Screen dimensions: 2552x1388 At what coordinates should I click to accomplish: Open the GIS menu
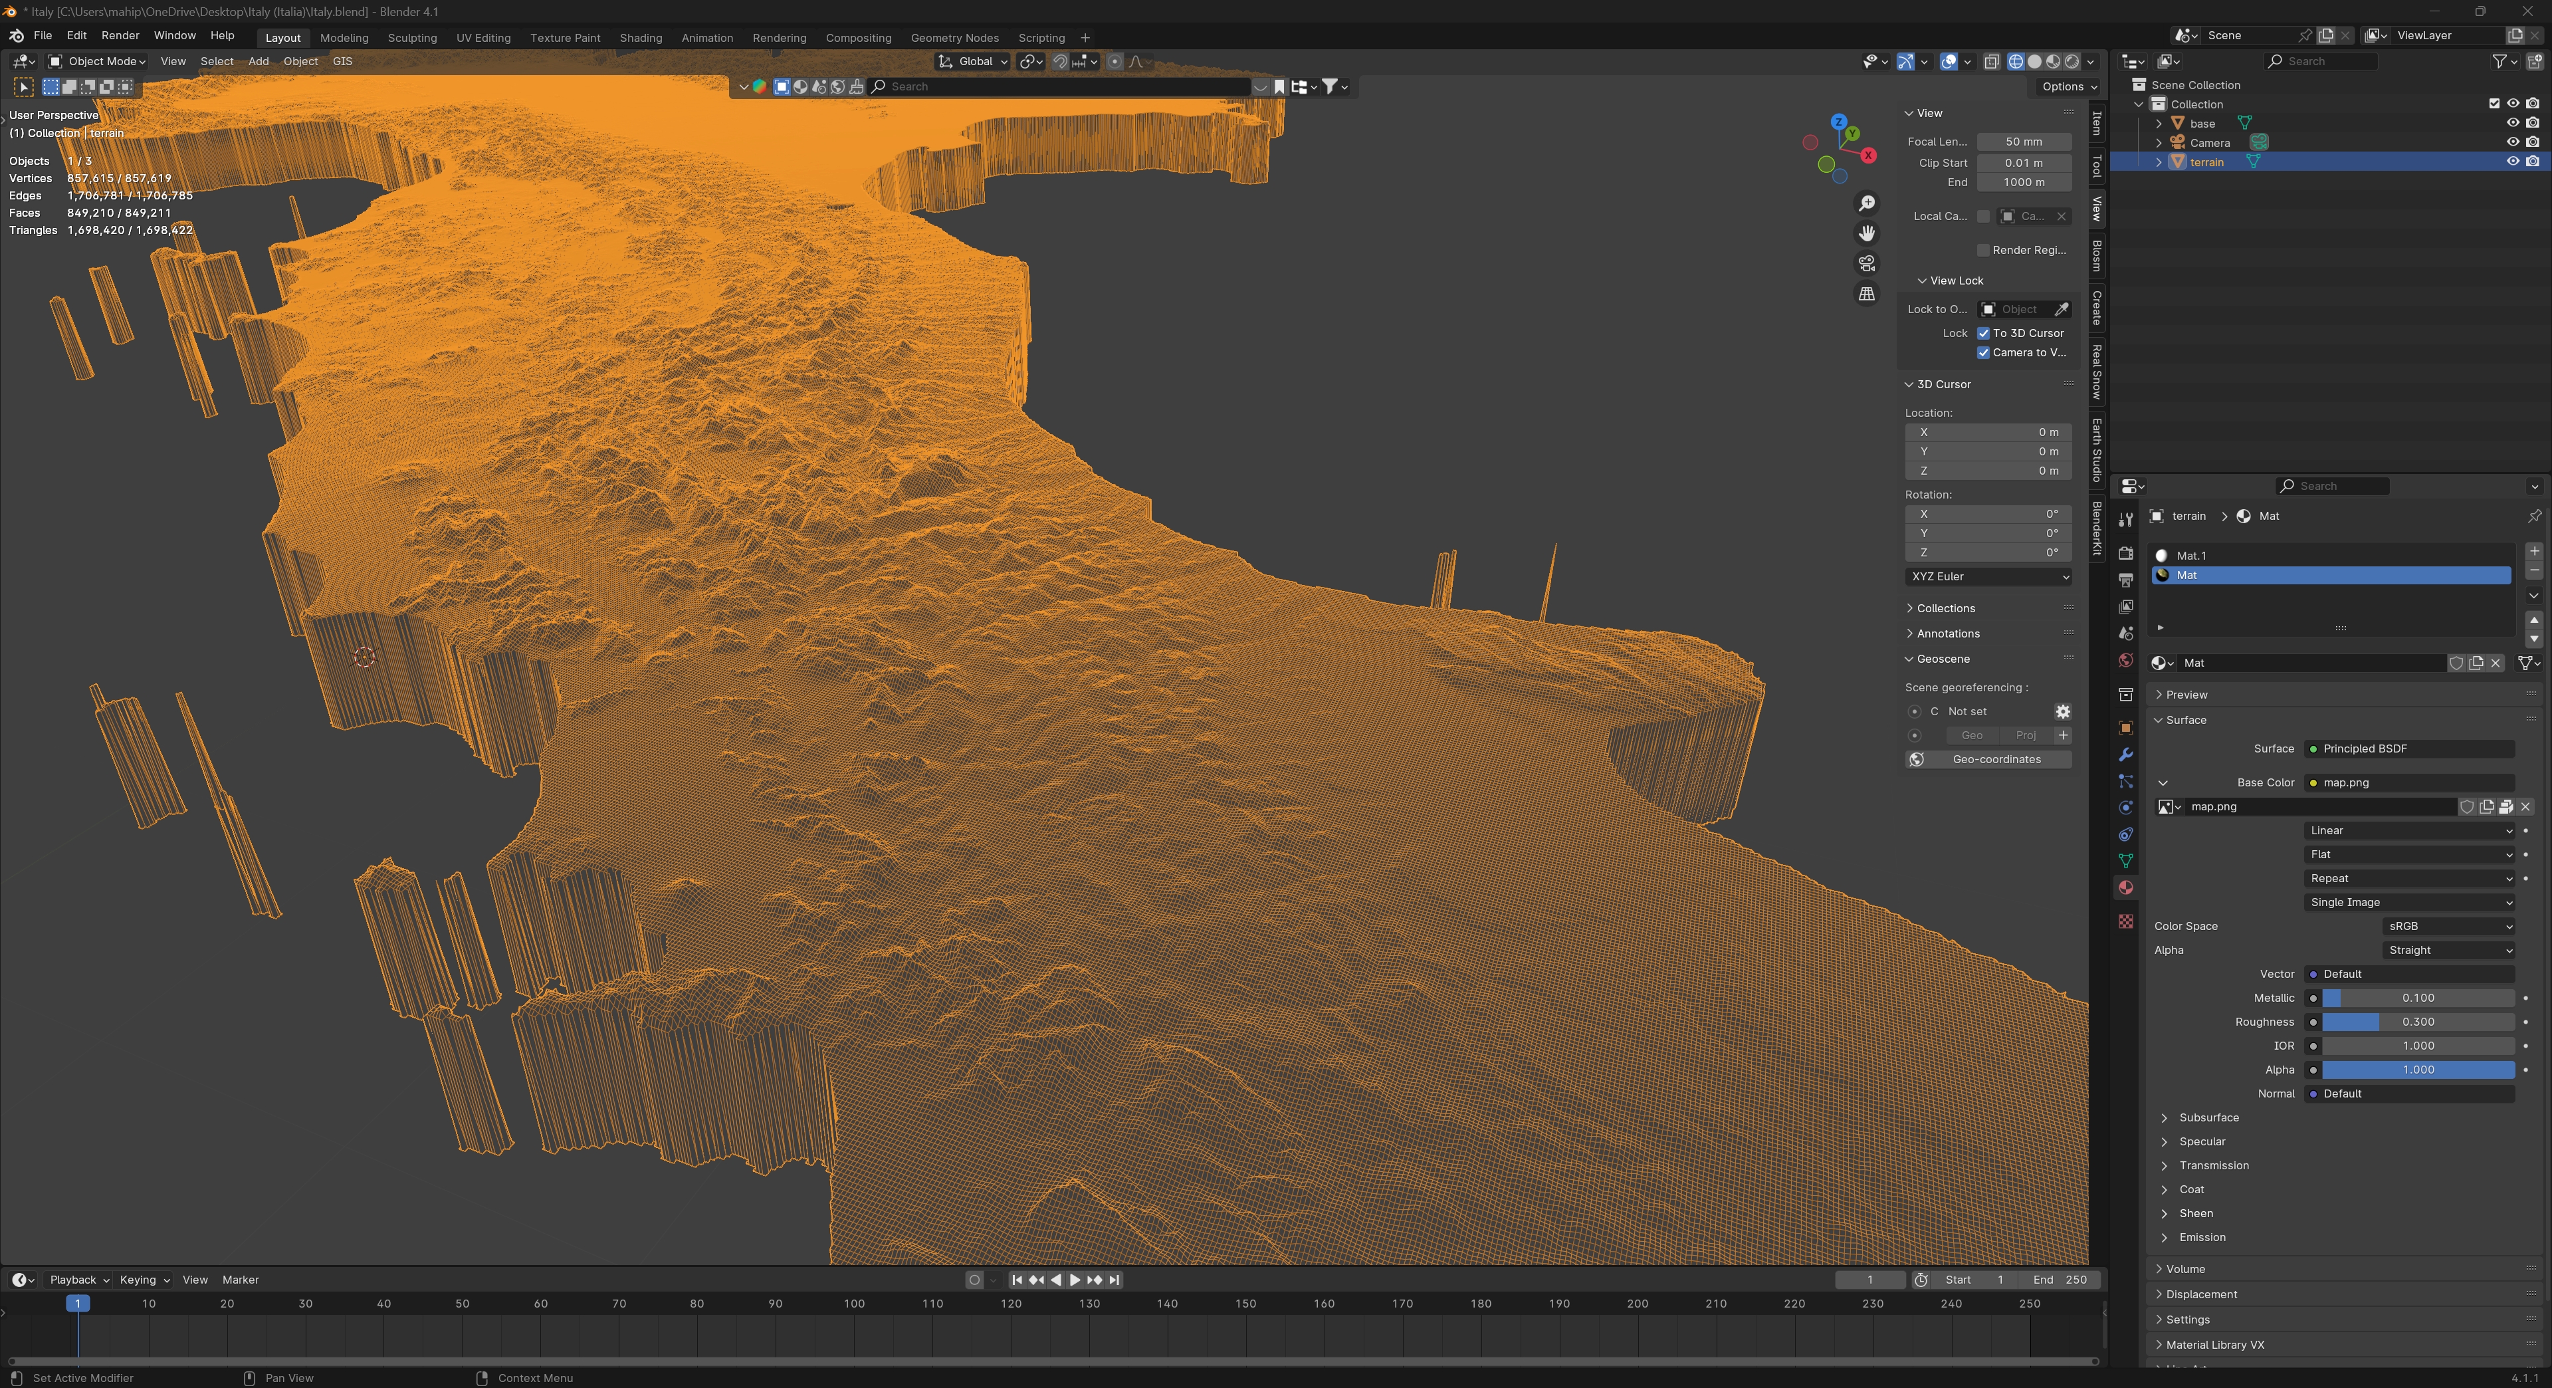click(x=342, y=61)
